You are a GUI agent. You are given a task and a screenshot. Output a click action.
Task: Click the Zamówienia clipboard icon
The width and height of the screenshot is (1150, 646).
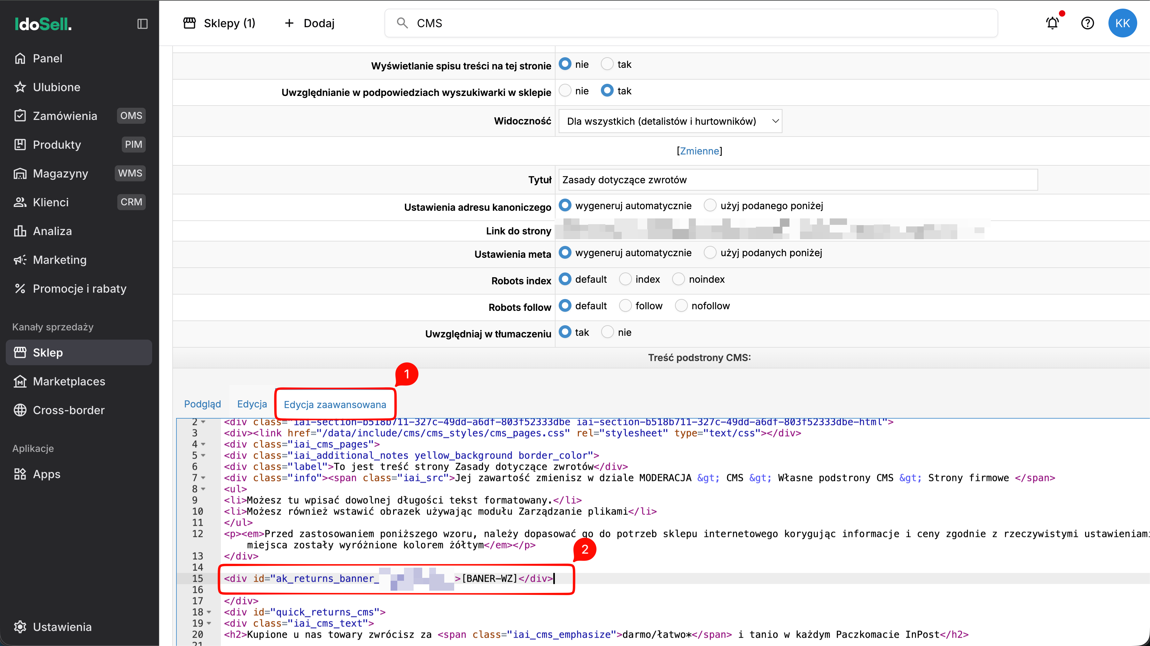tap(20, 116)
